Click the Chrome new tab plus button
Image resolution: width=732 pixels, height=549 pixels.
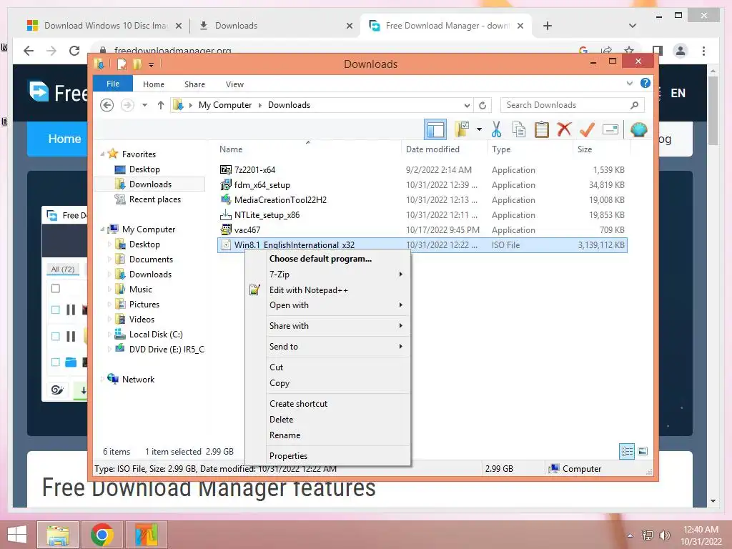pyautogui.click(x=547, y=26)
